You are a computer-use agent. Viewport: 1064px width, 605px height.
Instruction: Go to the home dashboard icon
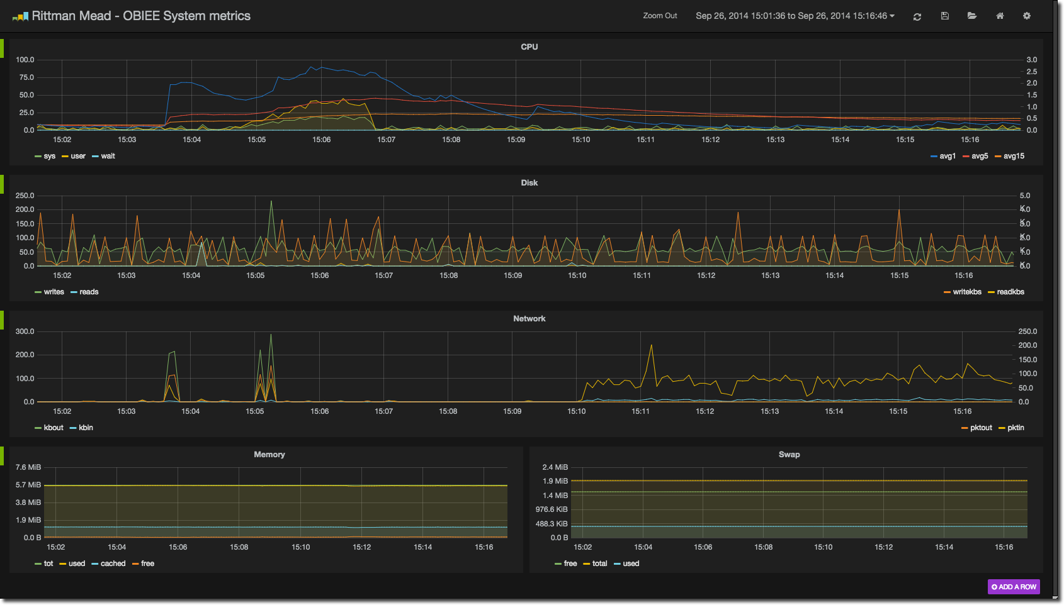pos(1000,16)
